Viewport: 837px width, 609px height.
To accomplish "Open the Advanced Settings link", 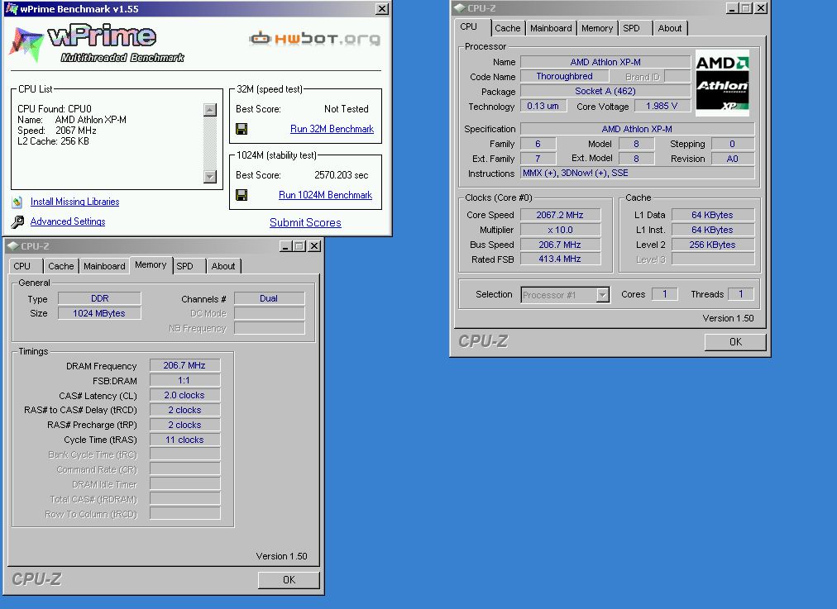I will pos(68,221).
